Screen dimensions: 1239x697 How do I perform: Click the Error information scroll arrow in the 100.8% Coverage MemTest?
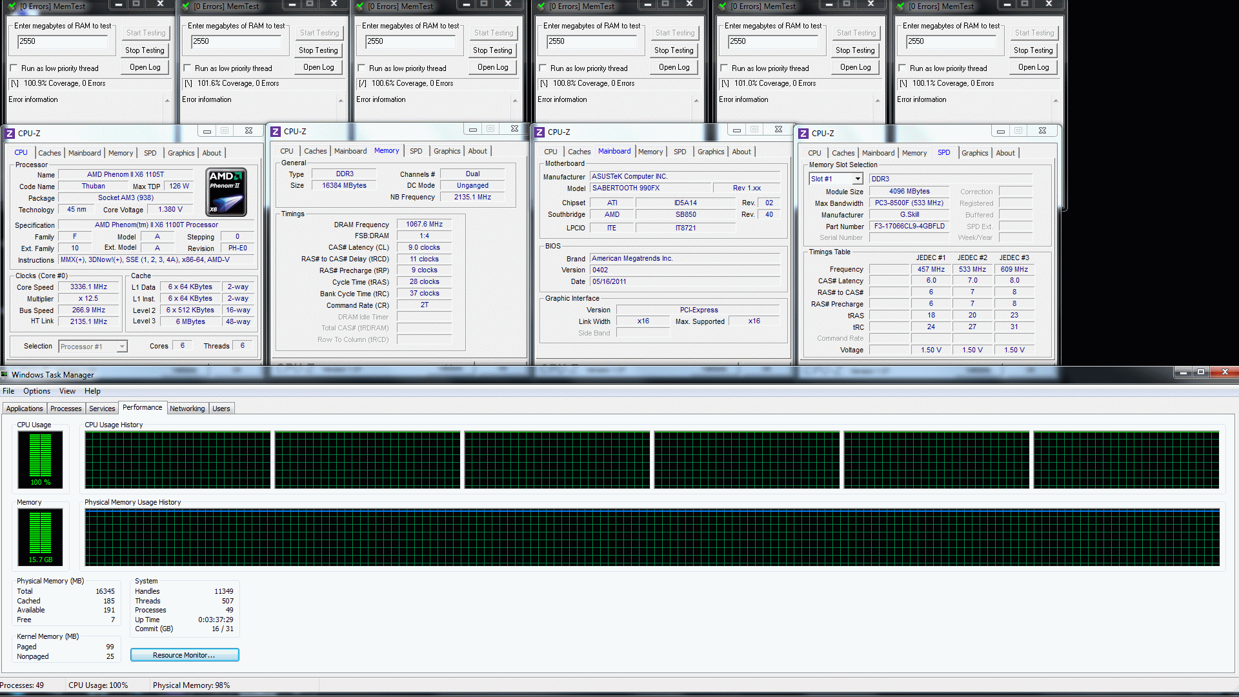696,101
